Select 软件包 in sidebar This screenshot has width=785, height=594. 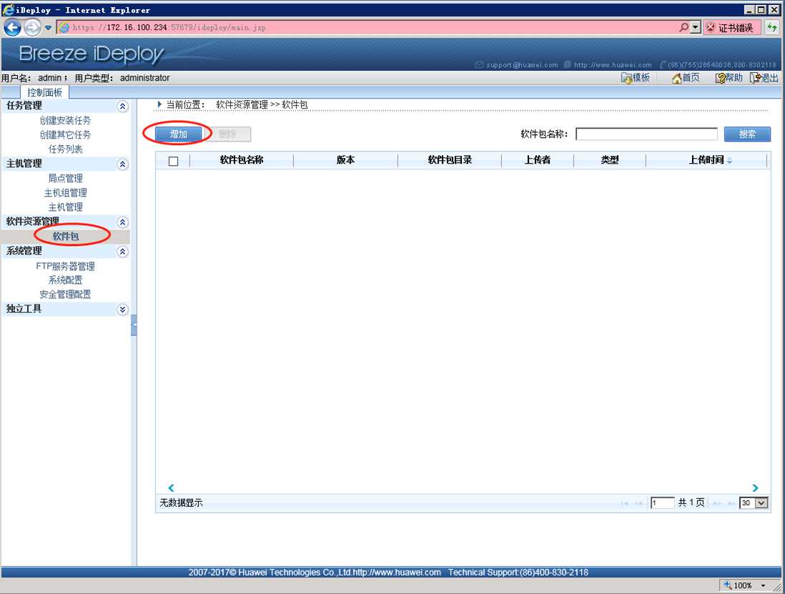(66, 236)
